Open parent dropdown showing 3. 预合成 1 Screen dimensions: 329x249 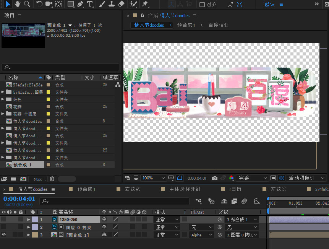click(242, 220)
